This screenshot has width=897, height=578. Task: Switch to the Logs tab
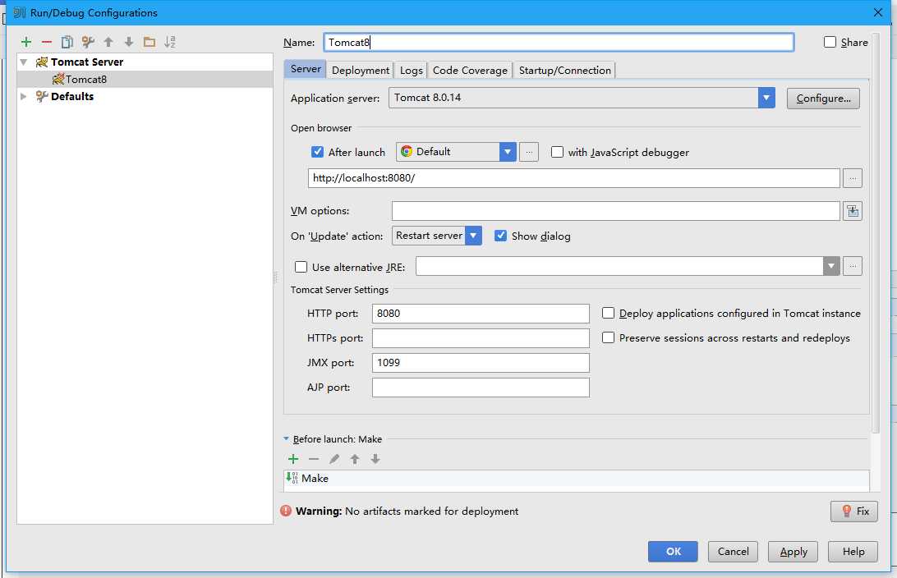point(412,70)
